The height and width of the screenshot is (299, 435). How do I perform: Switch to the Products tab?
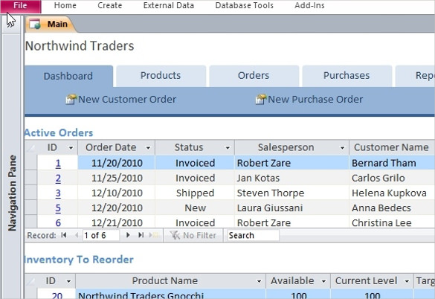tap(161, 76)
